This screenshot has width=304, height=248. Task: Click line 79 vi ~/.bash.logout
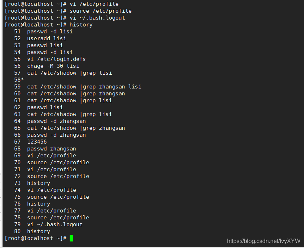coord(48,224)
